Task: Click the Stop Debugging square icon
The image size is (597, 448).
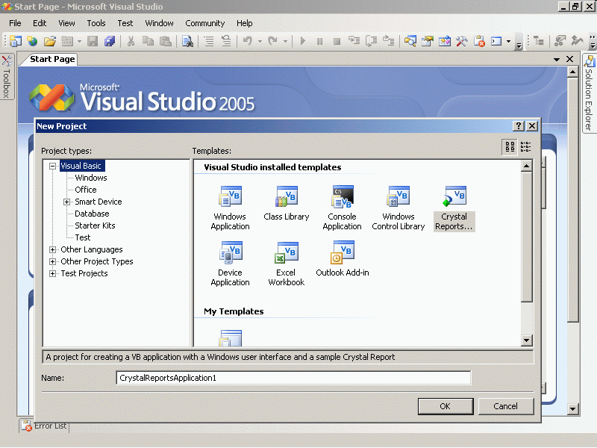Action: [337, 41]
